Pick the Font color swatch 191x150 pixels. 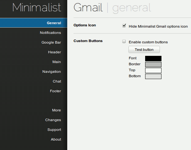point(153,58)
